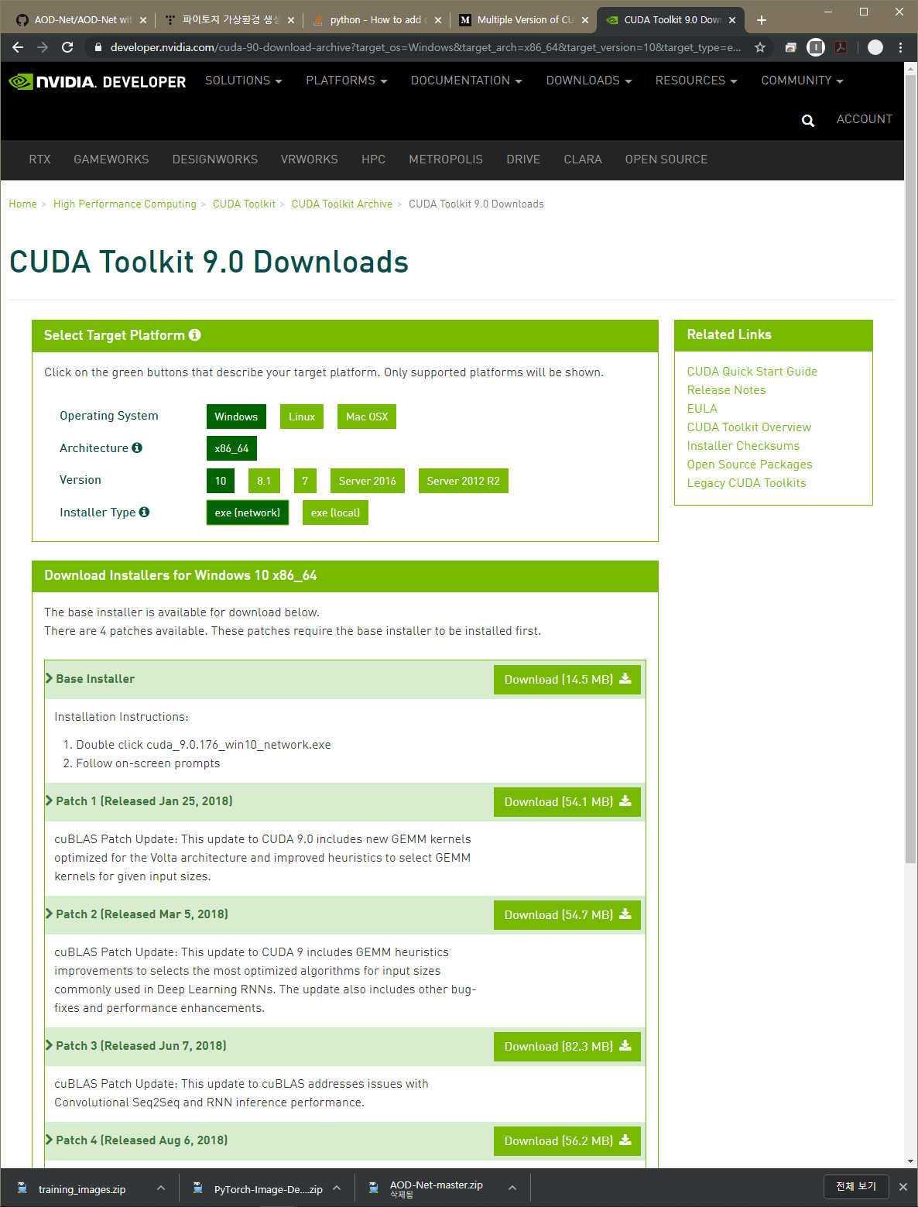This screenshot has height=1207, width=918.
Task: Download Patch 1 (54.1 MB)
Action: 567,802
